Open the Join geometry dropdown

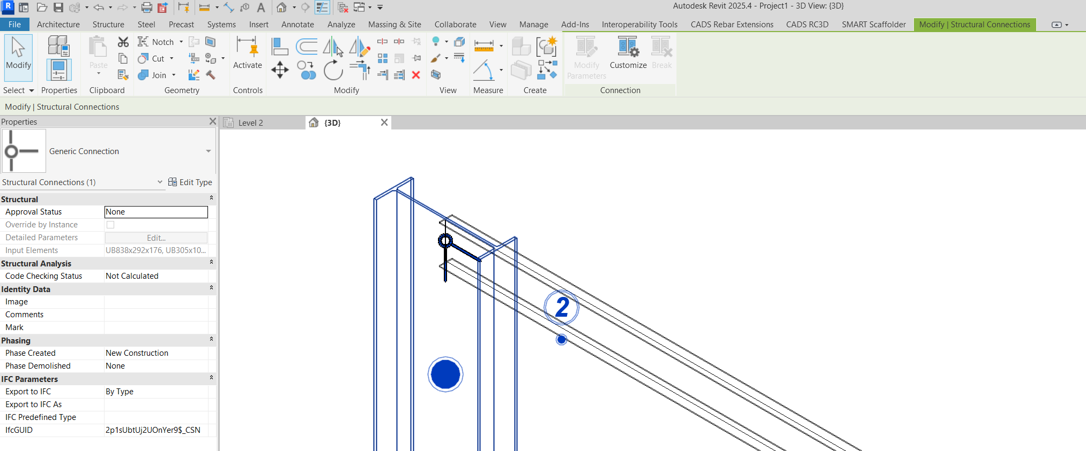[x=174, y=75]
